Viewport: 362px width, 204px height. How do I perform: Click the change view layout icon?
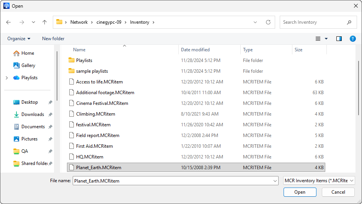point(318,39)
